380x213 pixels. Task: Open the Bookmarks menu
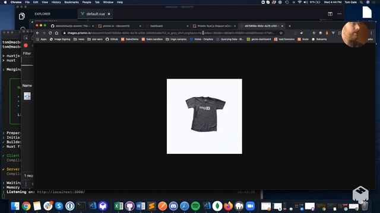pyautogui.click(x=71, y=2)
